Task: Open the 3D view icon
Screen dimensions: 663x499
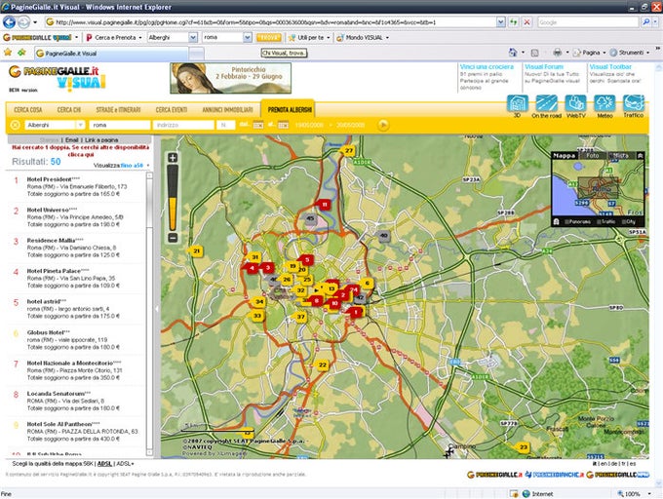Action: [x=517, y=103]
